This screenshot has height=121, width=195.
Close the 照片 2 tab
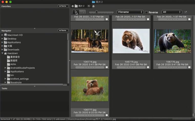(x=73, y=6)
